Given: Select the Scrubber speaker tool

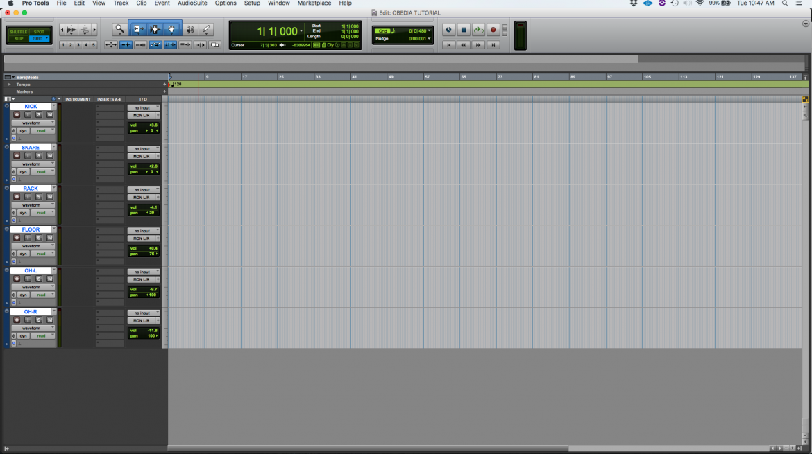Looking at the screenshot, I should click(x=190, y=29).
